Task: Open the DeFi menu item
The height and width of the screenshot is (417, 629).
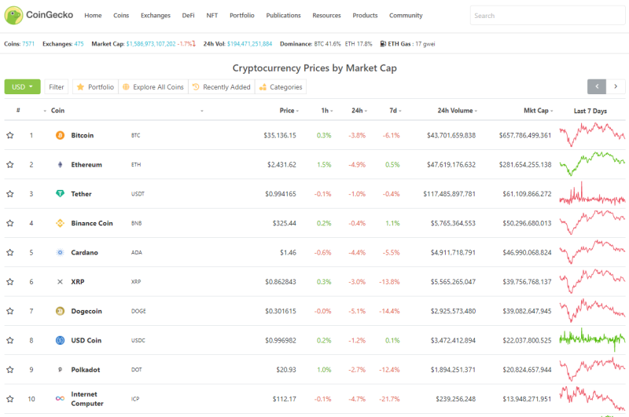Action: [x=188, y=15]
